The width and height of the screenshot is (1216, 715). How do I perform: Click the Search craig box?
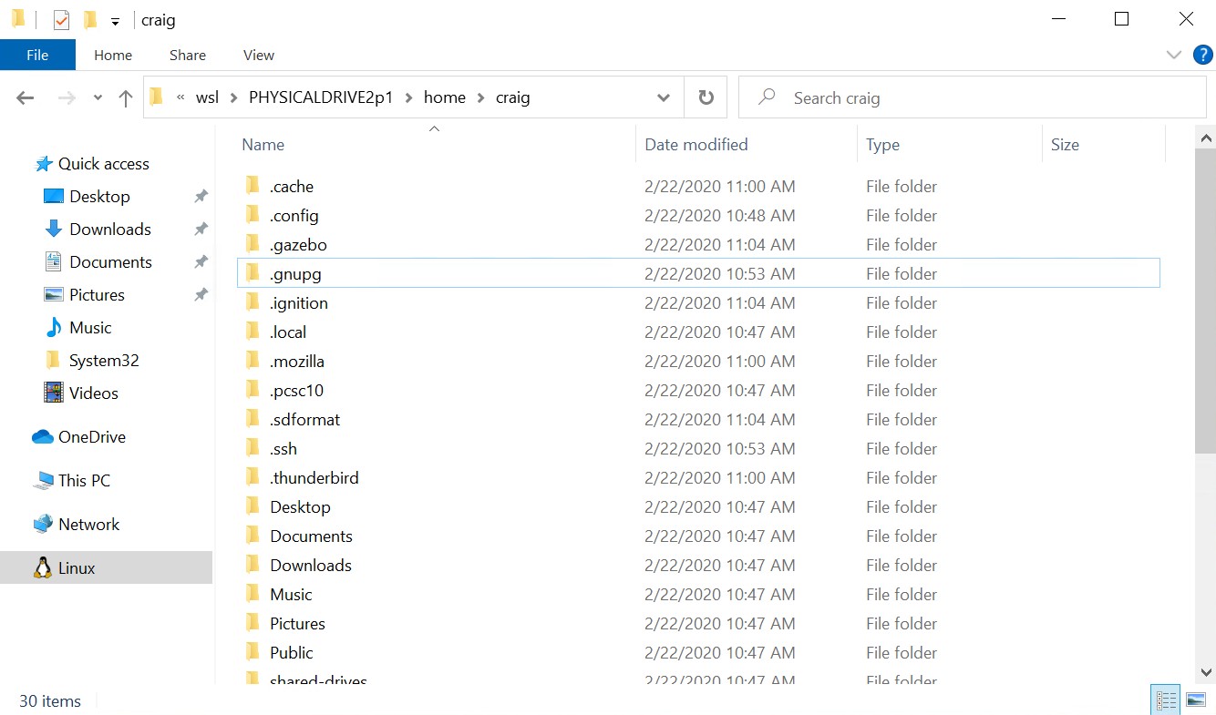click(972, 97)
